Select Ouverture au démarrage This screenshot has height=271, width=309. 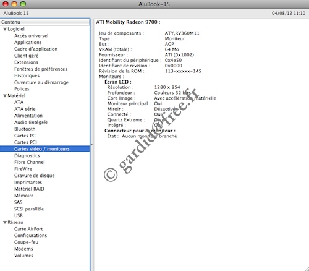click(x=41, y=82)
